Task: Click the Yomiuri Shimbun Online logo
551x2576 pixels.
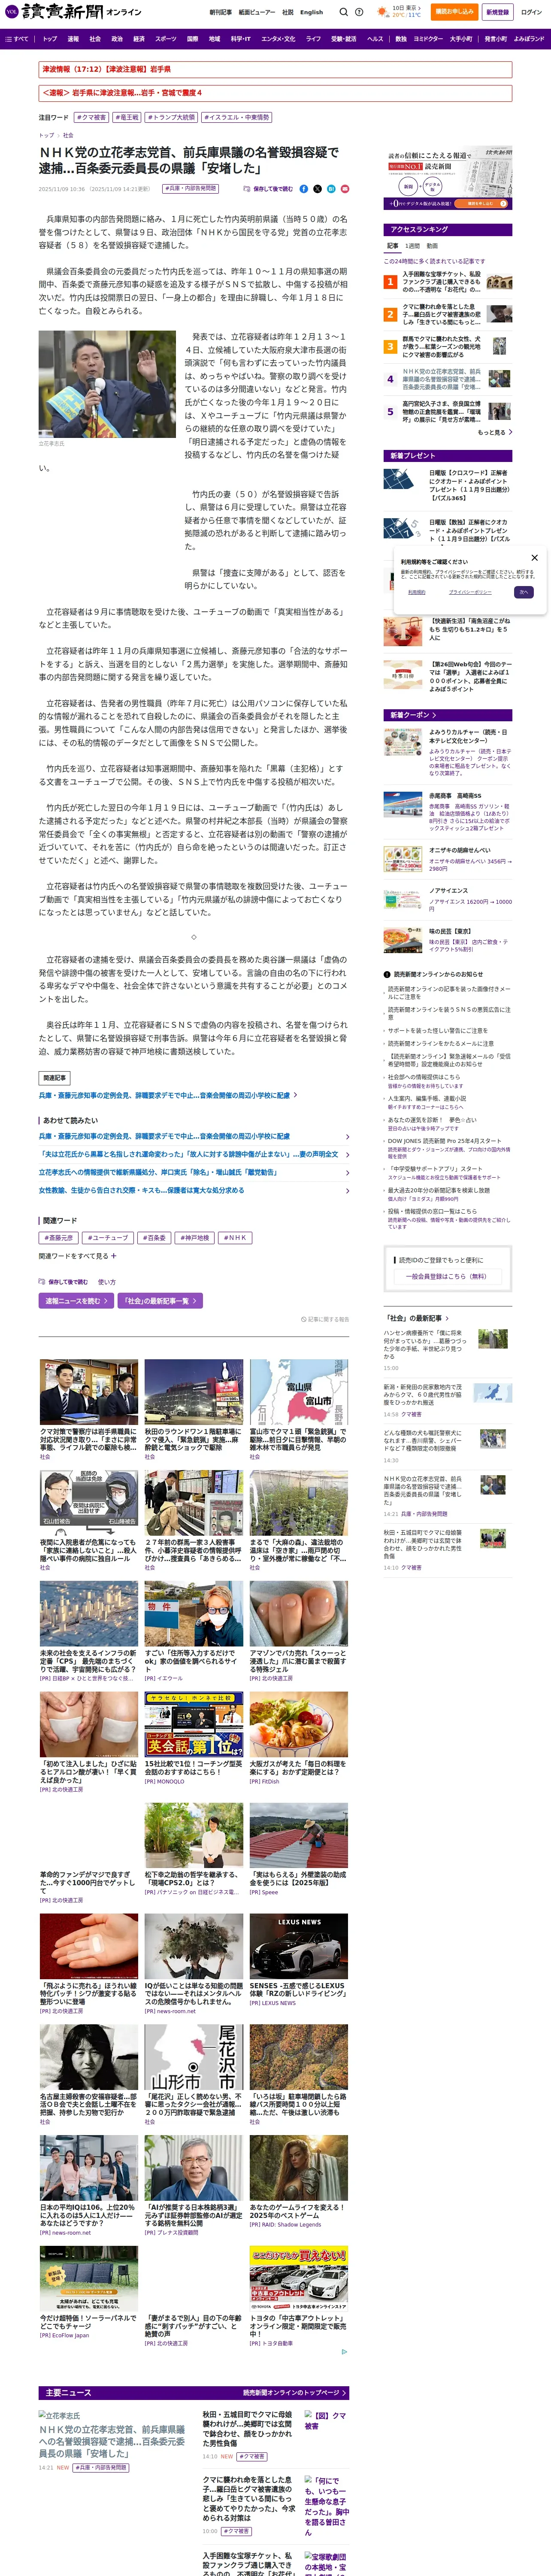Action: 72,12
